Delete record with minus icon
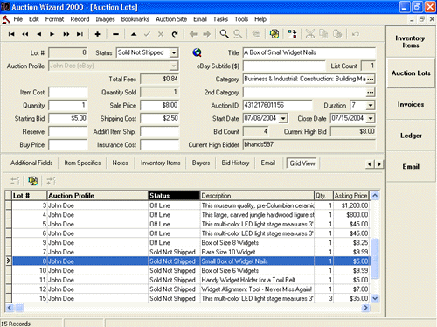The image size is (437, 327). 115,34
